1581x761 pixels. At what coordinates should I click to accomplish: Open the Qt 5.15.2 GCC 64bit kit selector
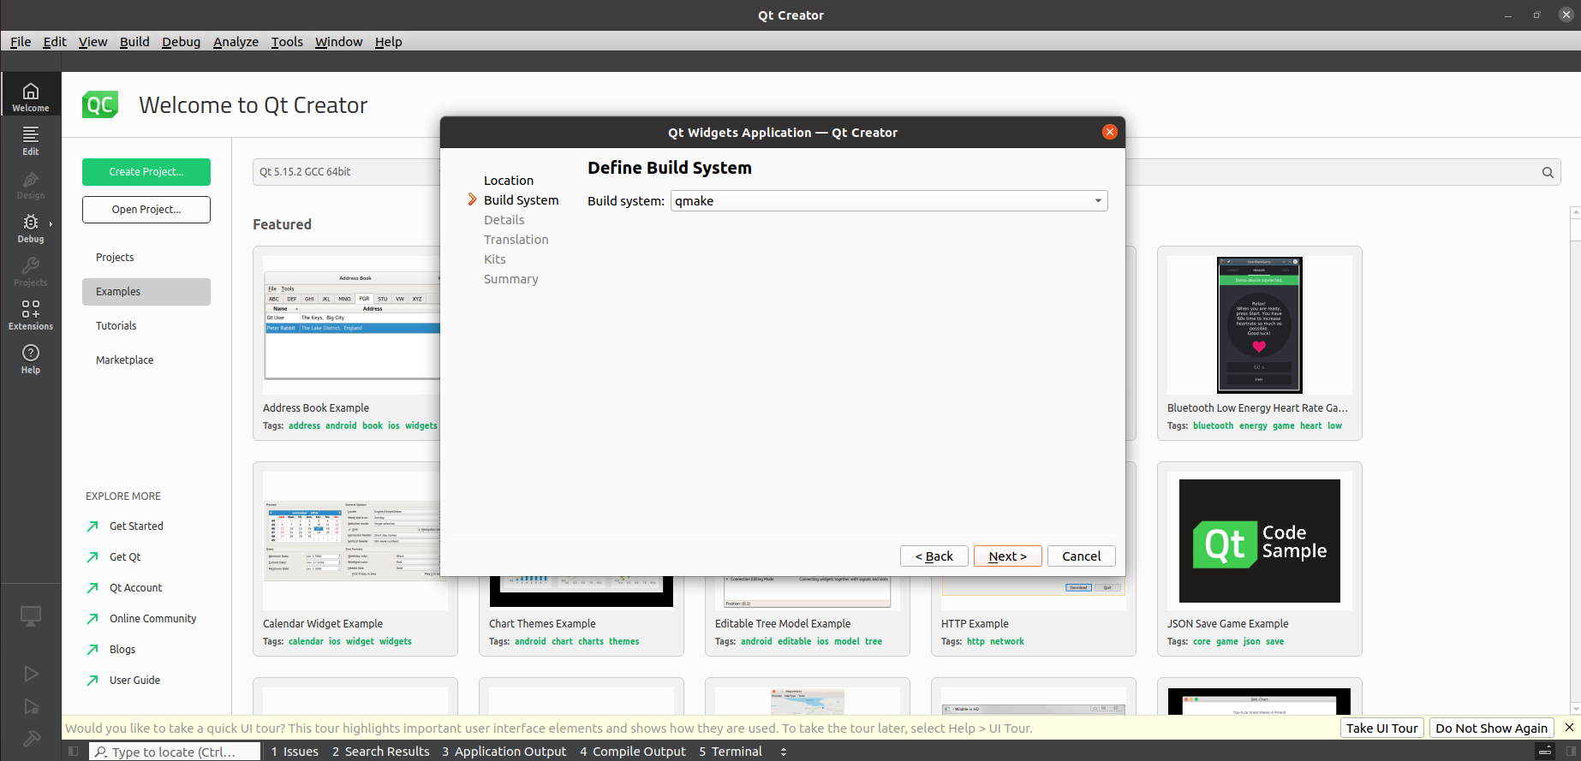coord(347,172)
